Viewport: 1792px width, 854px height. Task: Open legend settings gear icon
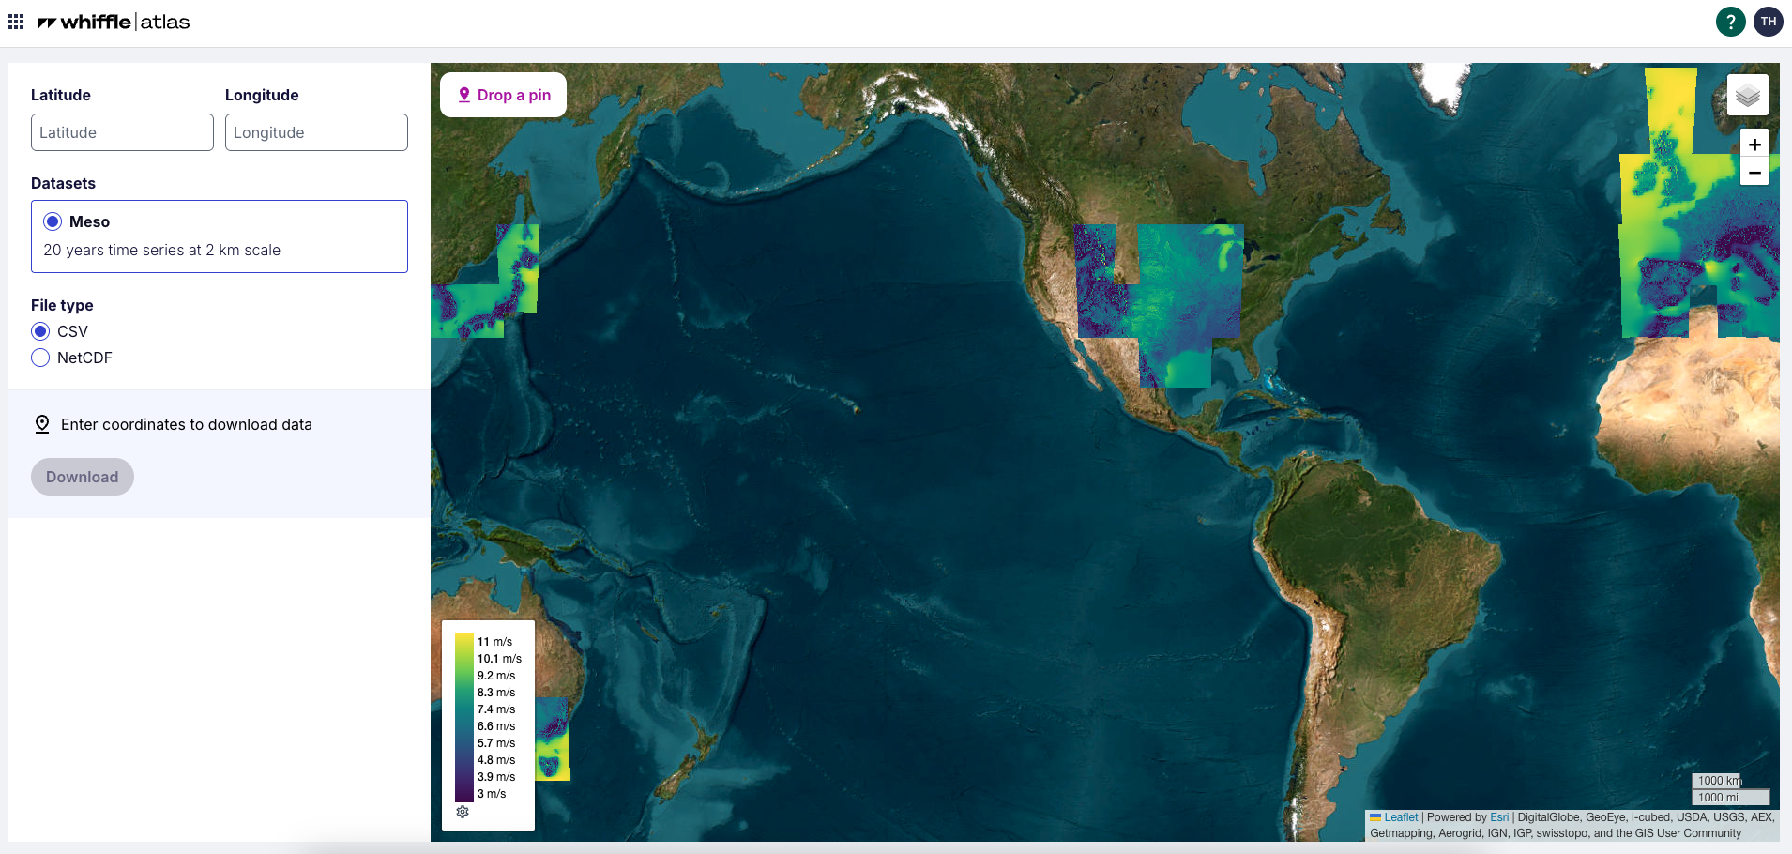463,812
